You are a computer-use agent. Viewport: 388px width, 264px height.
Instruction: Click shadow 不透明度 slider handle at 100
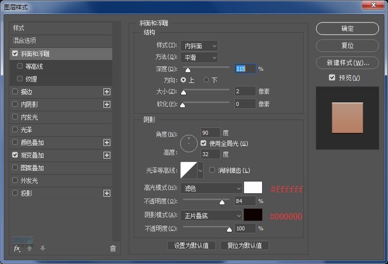[x=229, y=230]
